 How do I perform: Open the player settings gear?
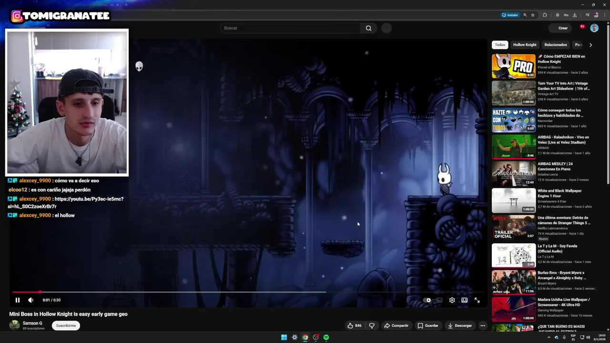click(452, 300)
